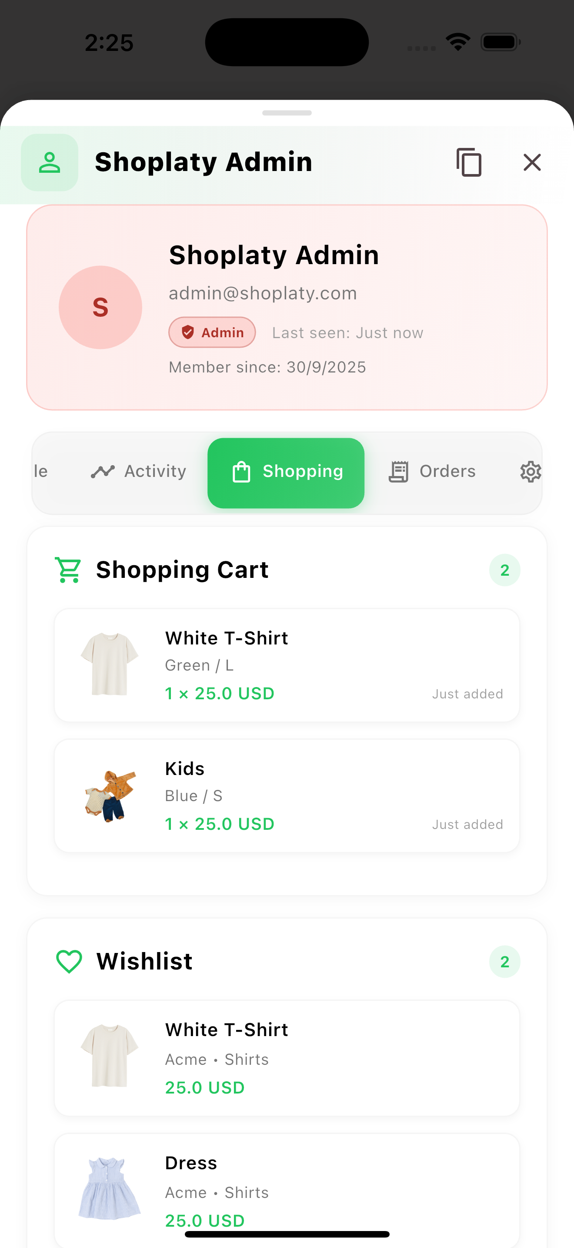Switch to the Activity tab
Viewport: 574px width, 1248px height.
pos(138,471)
